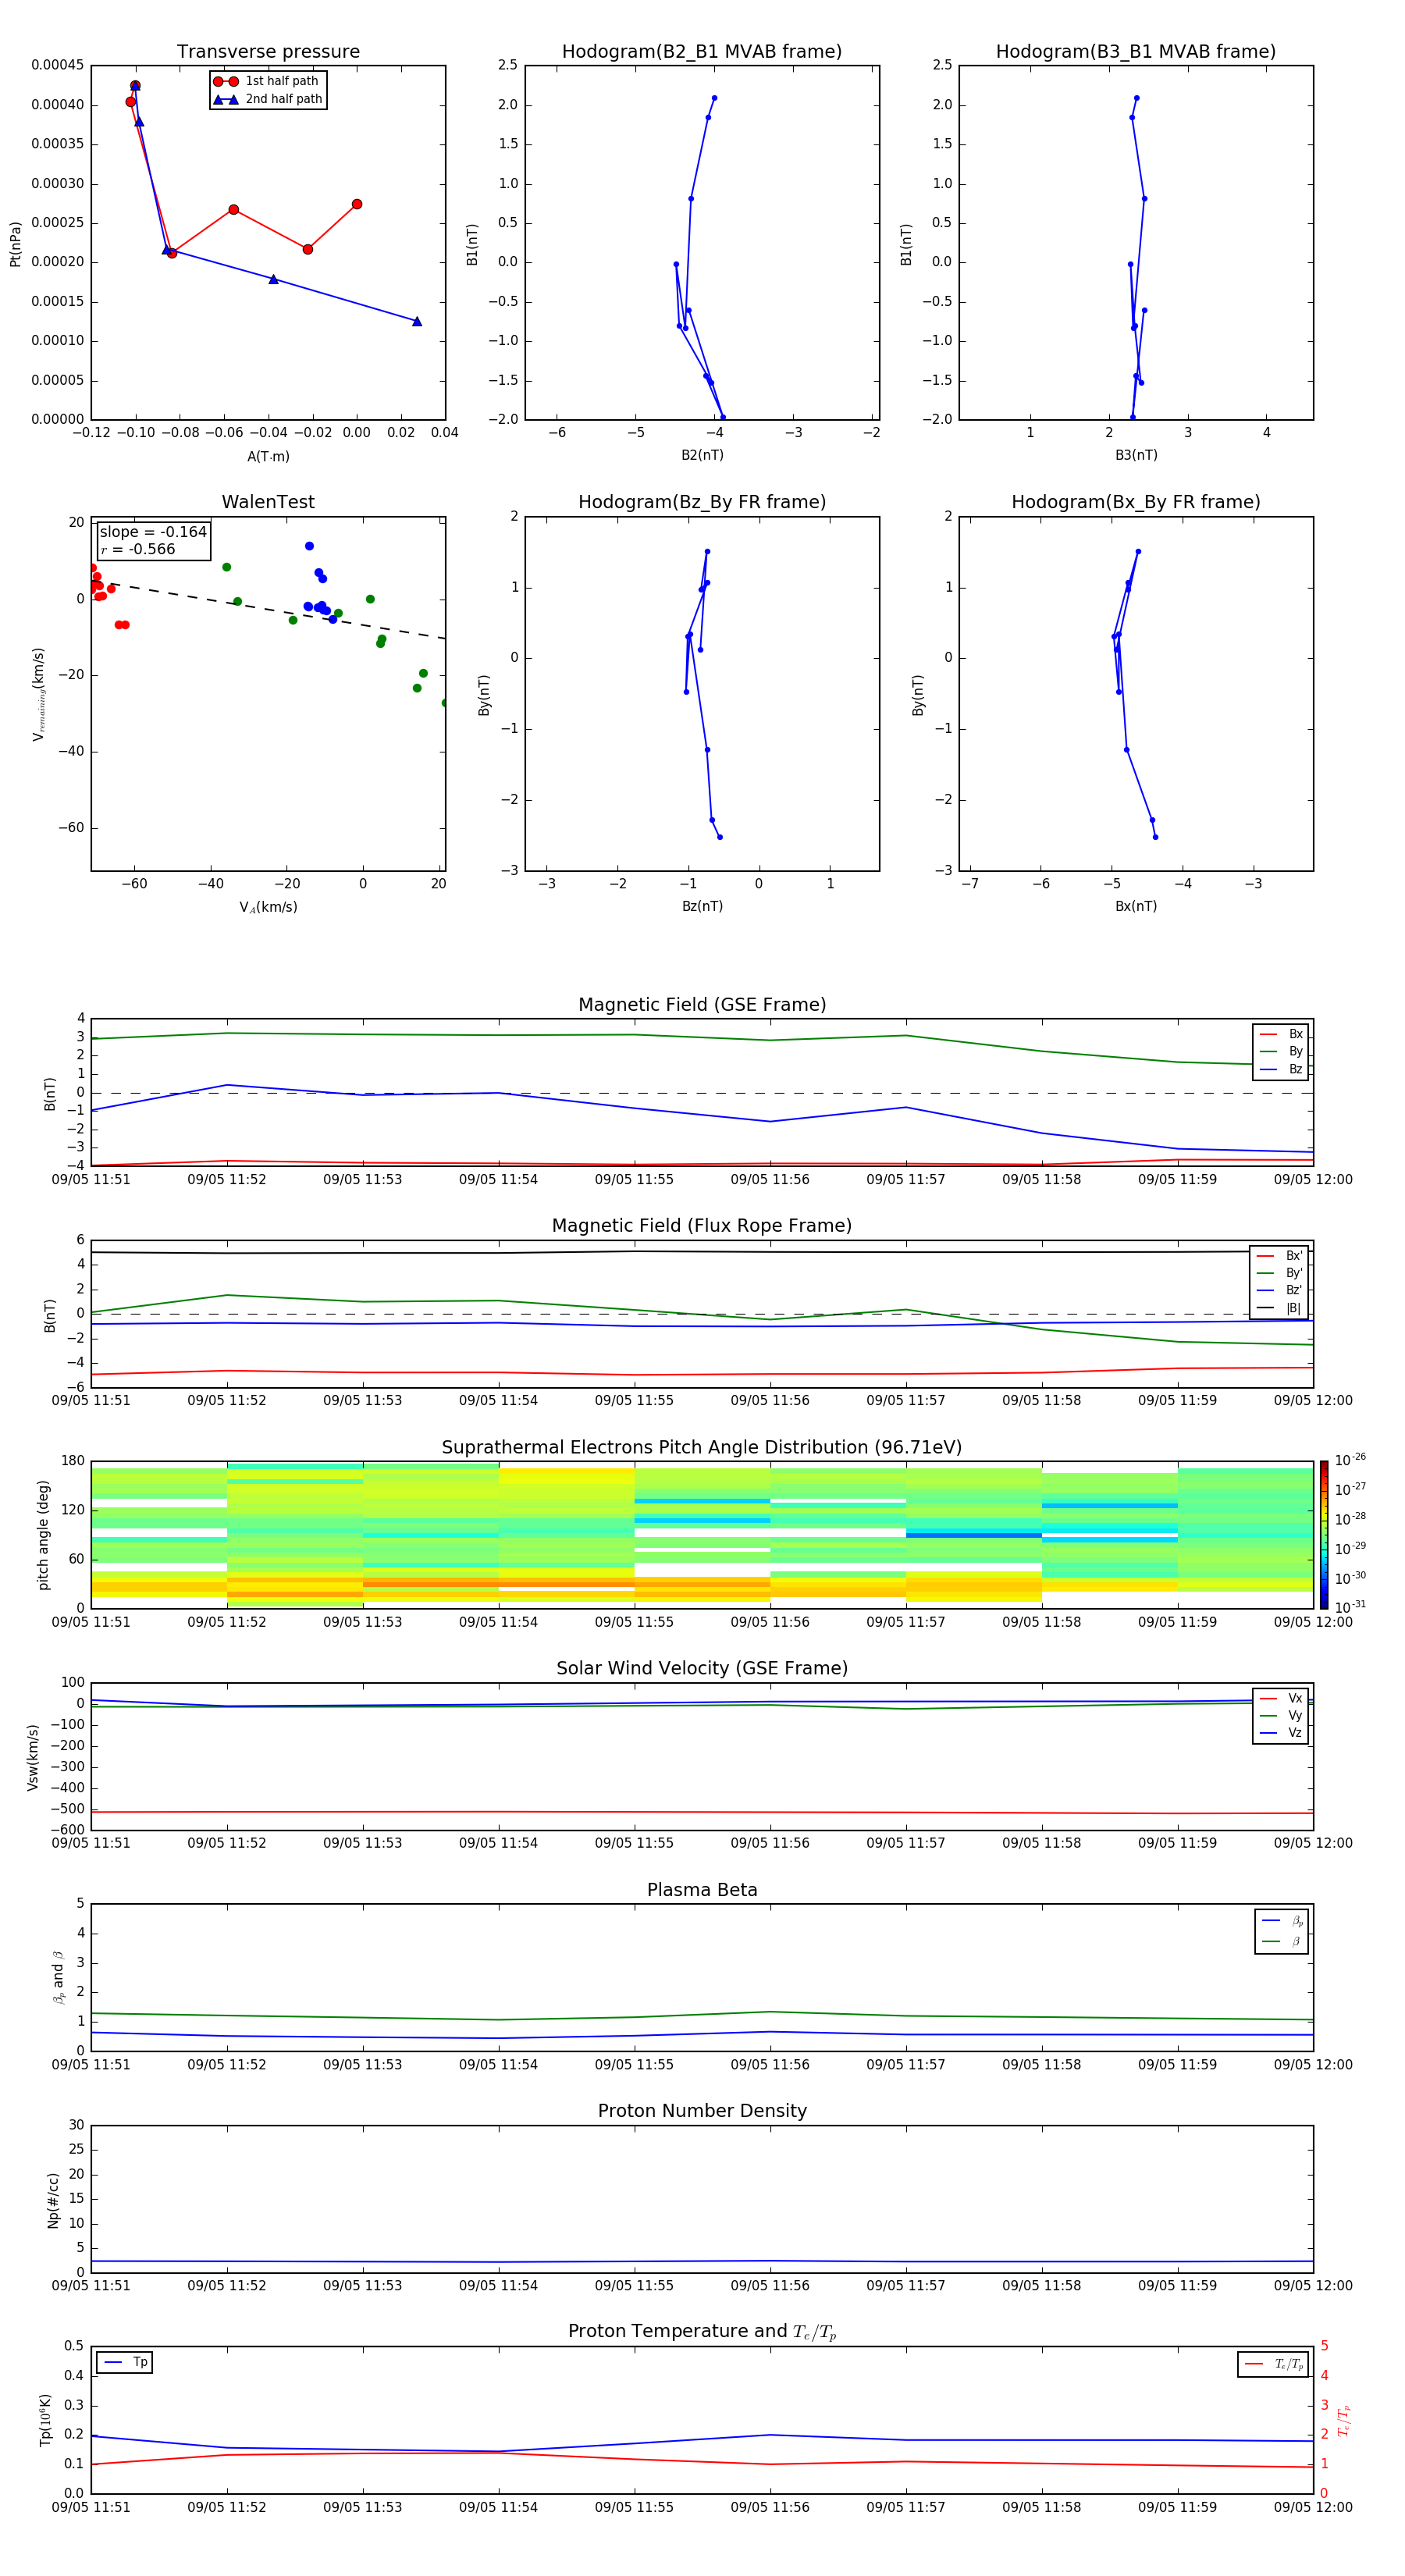Click the 'Bx' legend entry in GSE magnetic field
The height and width of the screenshot is (2576, 1405).
coord(1281,1034)
